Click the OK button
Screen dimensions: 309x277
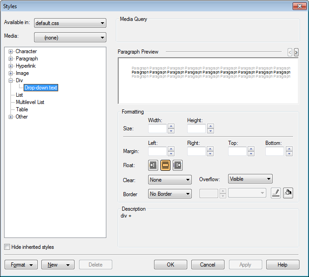[170, 265]
